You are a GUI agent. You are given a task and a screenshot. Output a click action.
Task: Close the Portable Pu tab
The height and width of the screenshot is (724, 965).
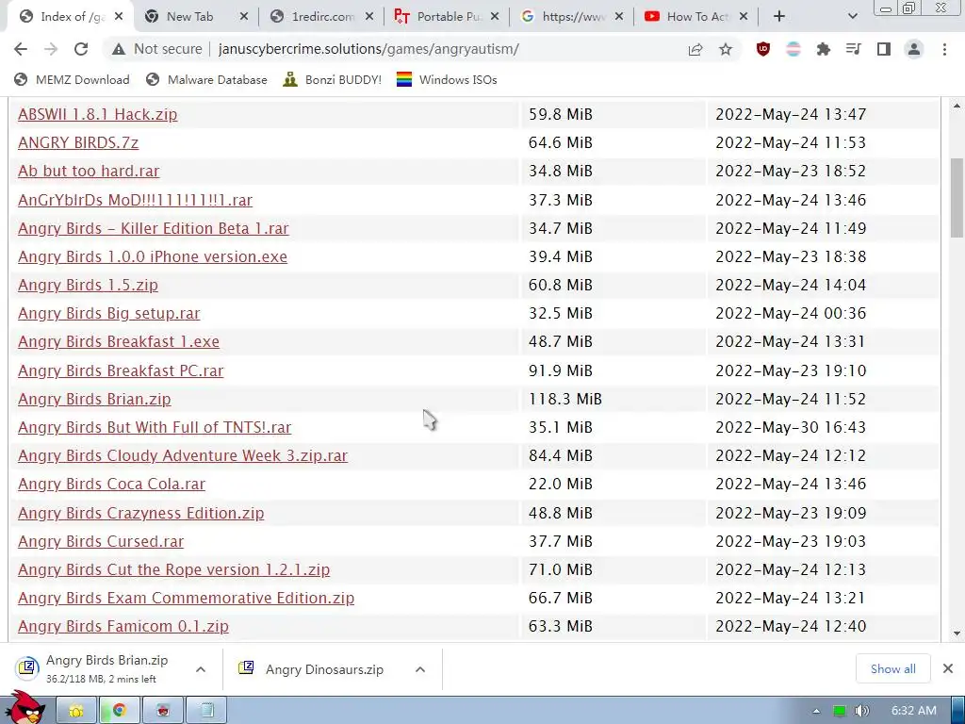tap(495, 17)
